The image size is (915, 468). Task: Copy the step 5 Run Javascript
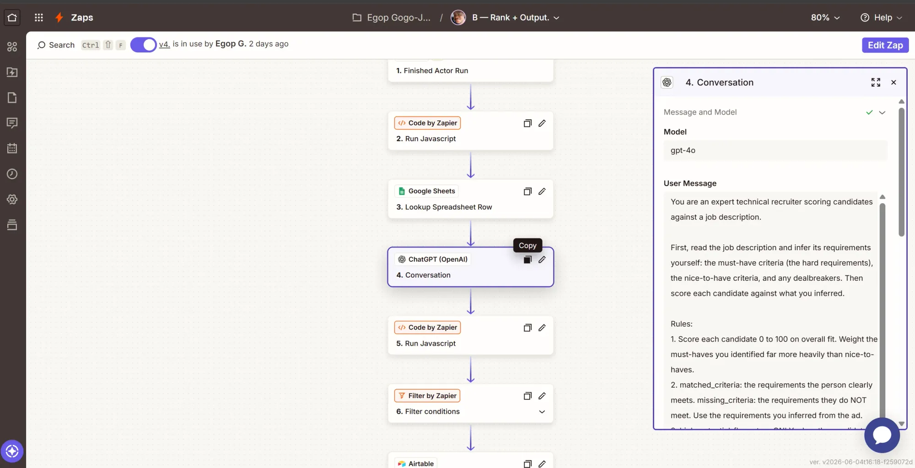pos(527,328)
